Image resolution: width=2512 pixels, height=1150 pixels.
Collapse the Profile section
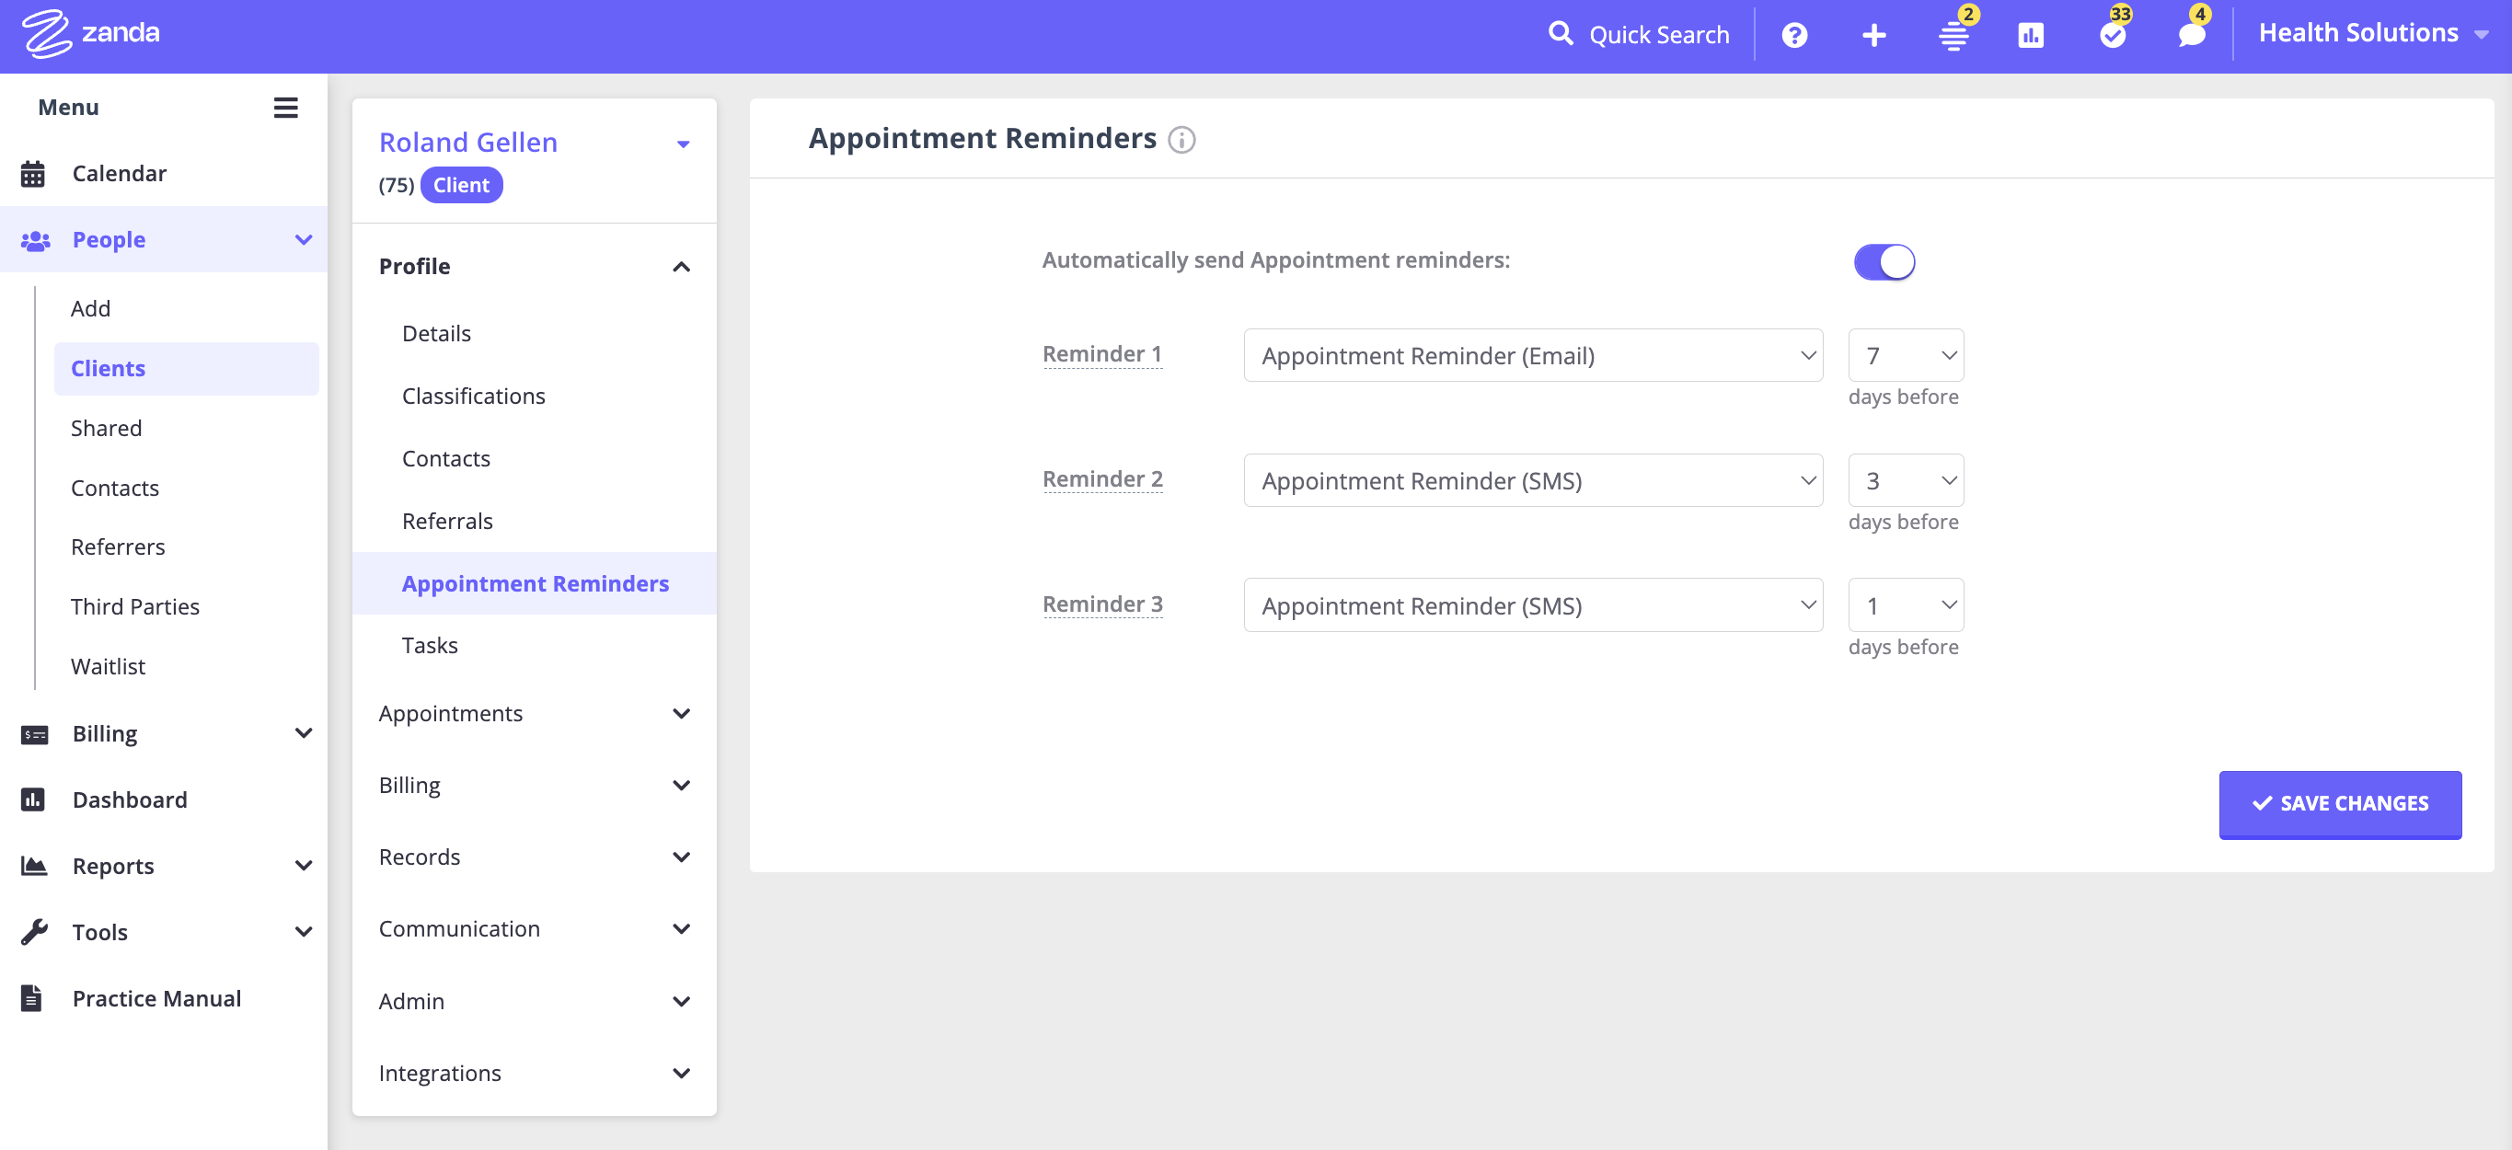click(681, 266)
